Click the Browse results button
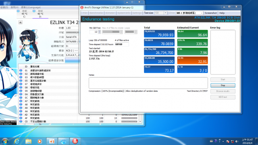The height and width of the screenshot is (145, 258). 223,91
